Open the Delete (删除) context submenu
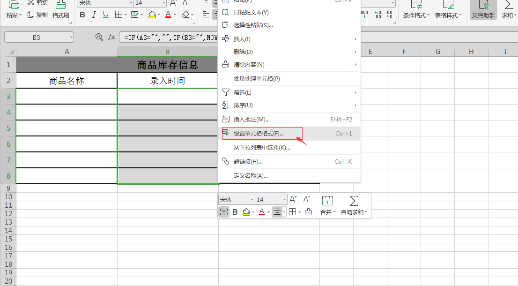 coord(289,52)
